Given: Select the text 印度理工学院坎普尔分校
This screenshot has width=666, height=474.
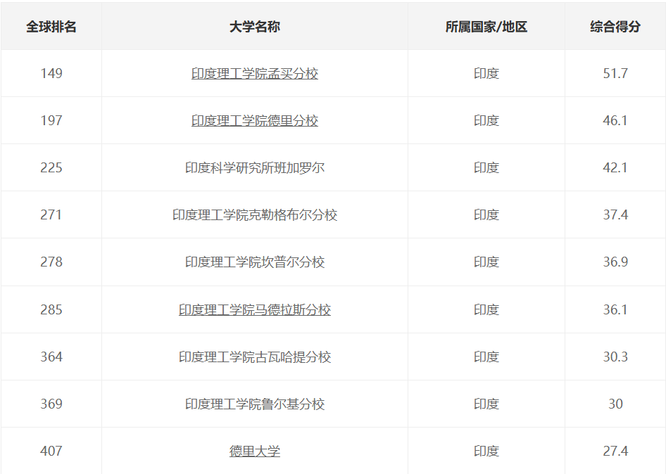Looking at the screenshot, I should tap(254, 262).
